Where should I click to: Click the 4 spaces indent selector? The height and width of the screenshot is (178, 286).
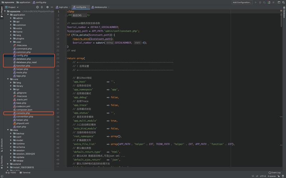point(272,176)
